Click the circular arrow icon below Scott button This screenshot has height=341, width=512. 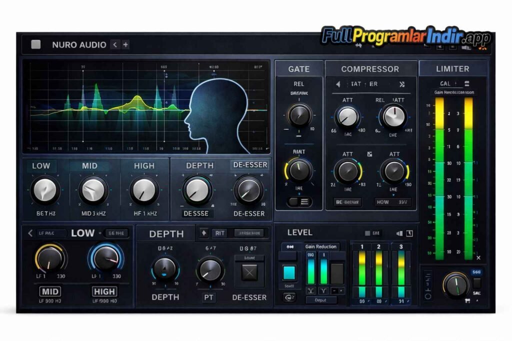pos(288,297)
